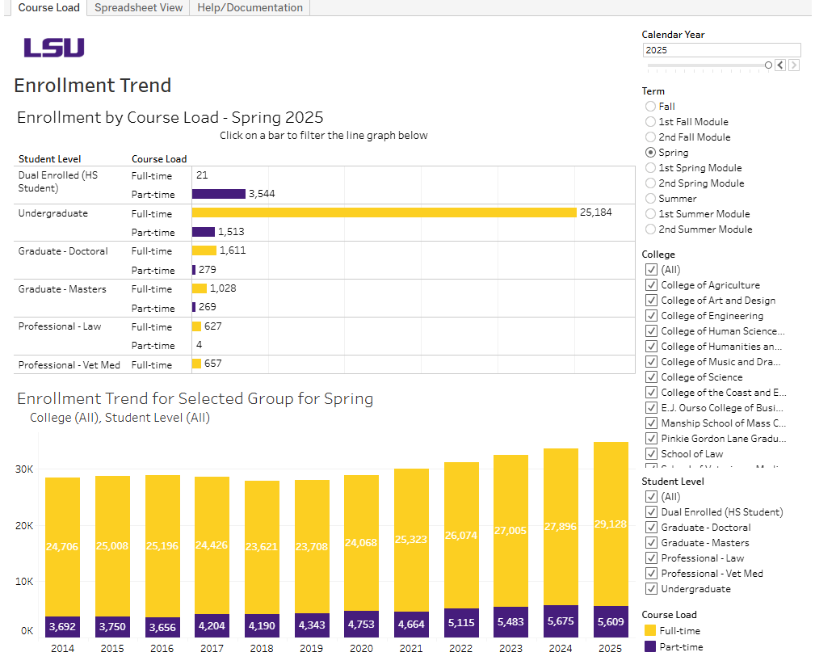Switch the term to Summer
This screenshot has width=815, height=669.
click(x=649, y=198)
